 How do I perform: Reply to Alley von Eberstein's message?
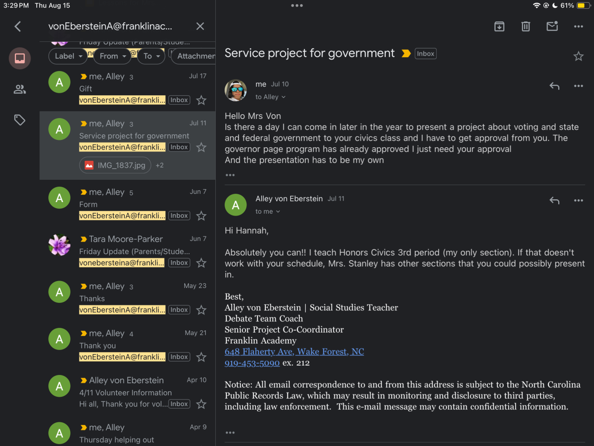tap(554, 201)
